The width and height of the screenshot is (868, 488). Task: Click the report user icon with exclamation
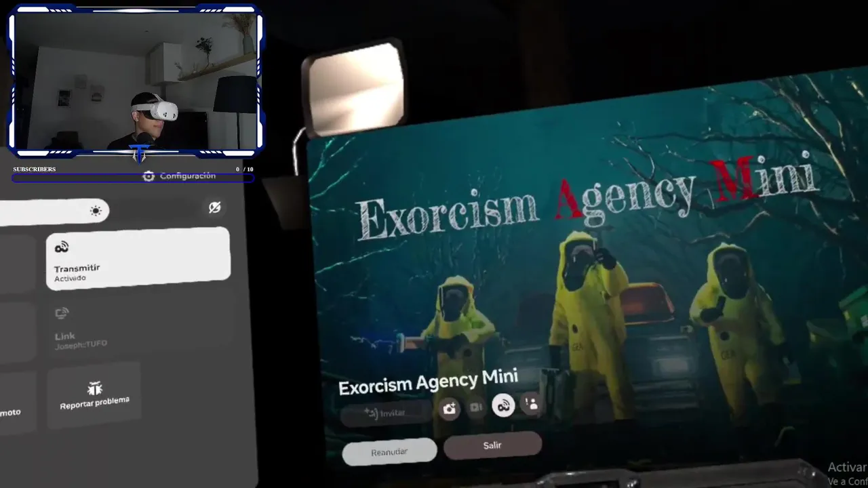point(531,403)
